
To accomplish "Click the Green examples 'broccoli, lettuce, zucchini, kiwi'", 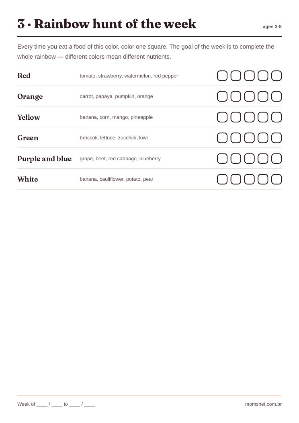I will (x=114, y=138).
